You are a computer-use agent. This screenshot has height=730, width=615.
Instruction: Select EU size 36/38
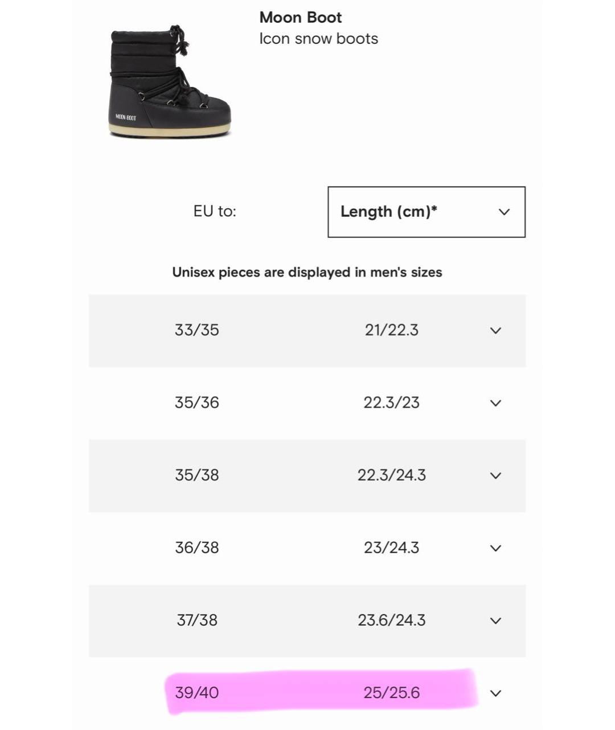[x=197, y=547]
